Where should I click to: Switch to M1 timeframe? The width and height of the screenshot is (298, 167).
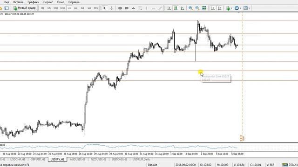(42, 8)
